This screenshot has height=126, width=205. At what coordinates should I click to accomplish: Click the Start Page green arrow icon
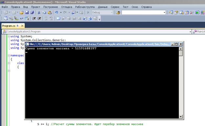coord(197,12)
